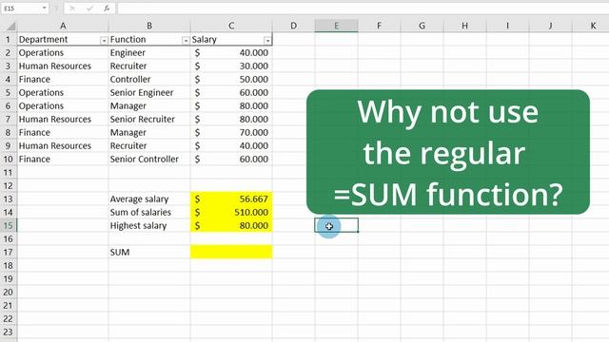Select row 11 header

[9, 173]
